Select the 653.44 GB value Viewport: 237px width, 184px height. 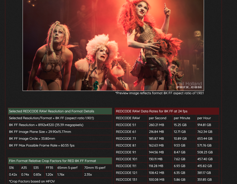(208, 139)
